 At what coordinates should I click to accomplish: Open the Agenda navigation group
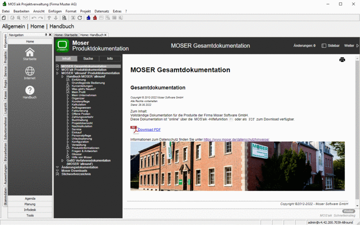tap(30, 198)
